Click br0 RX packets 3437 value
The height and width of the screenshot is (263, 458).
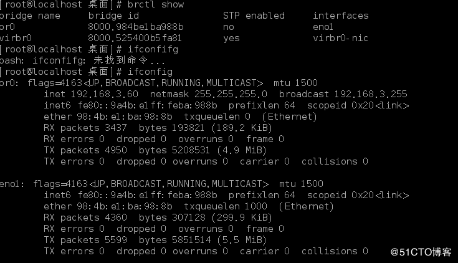(x=116, y=128)
